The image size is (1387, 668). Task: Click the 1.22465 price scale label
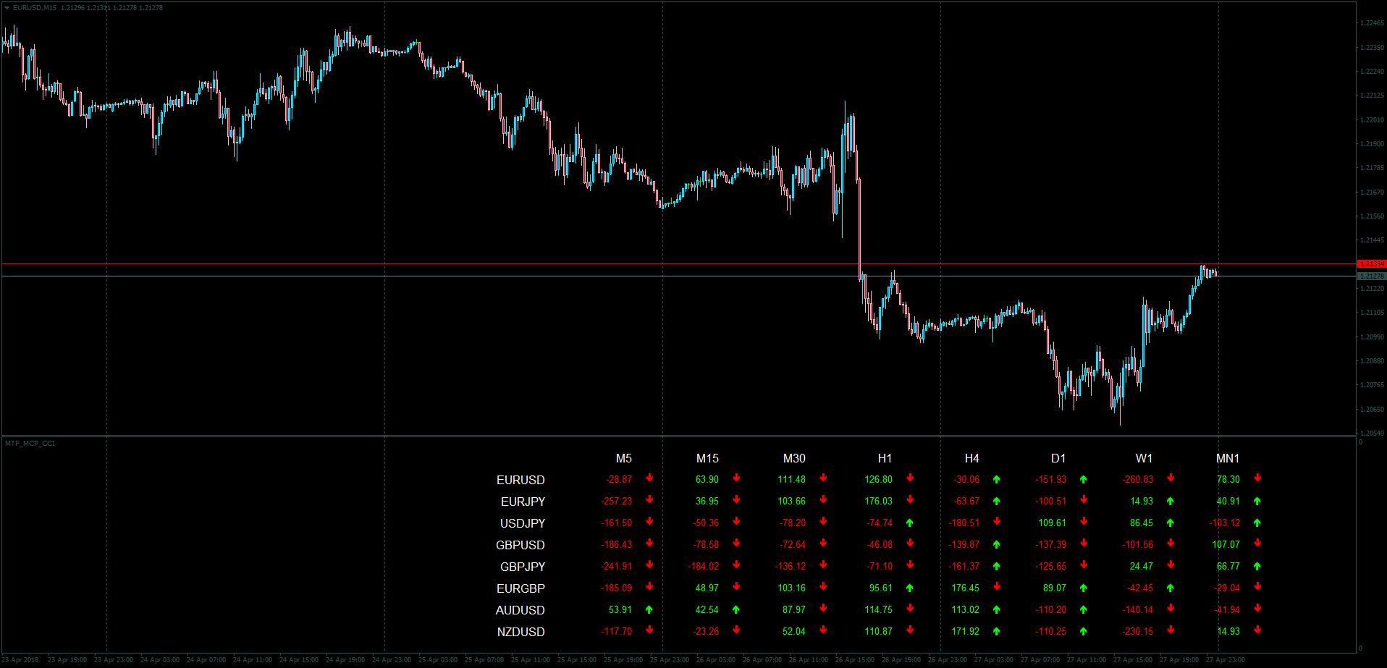pyautogui.click(x=1373, y=23)
